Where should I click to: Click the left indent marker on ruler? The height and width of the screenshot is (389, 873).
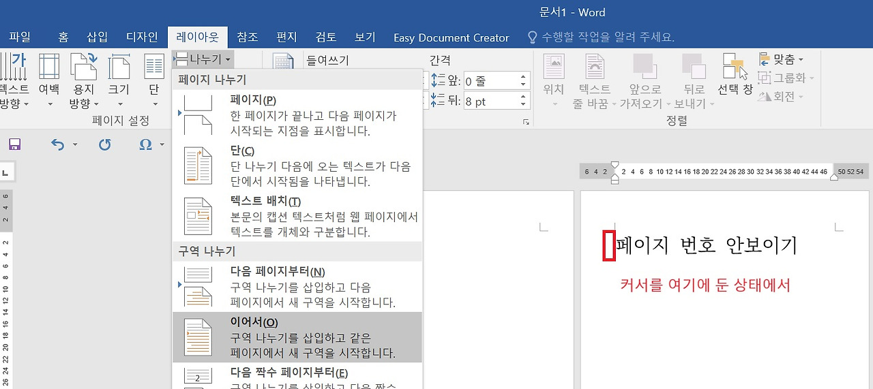(x=615, y=181)
